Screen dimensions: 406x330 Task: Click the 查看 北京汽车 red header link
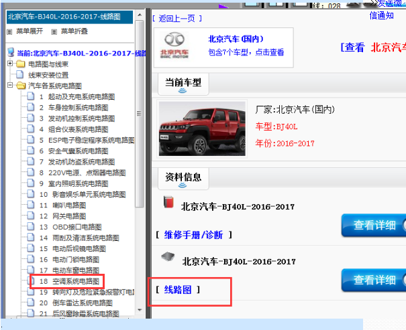point(373,48)
